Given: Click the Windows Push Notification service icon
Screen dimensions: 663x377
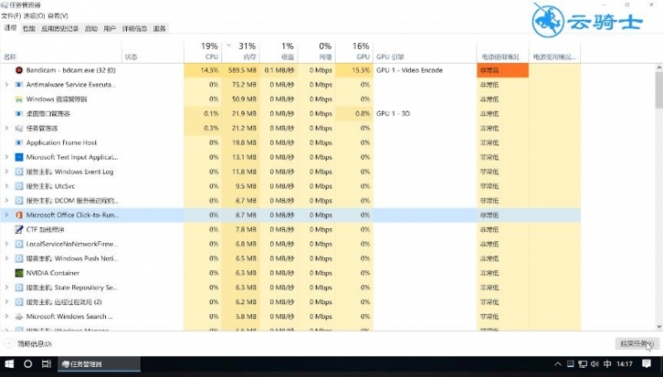Looking at the screenshot, I should coord(18,259).
